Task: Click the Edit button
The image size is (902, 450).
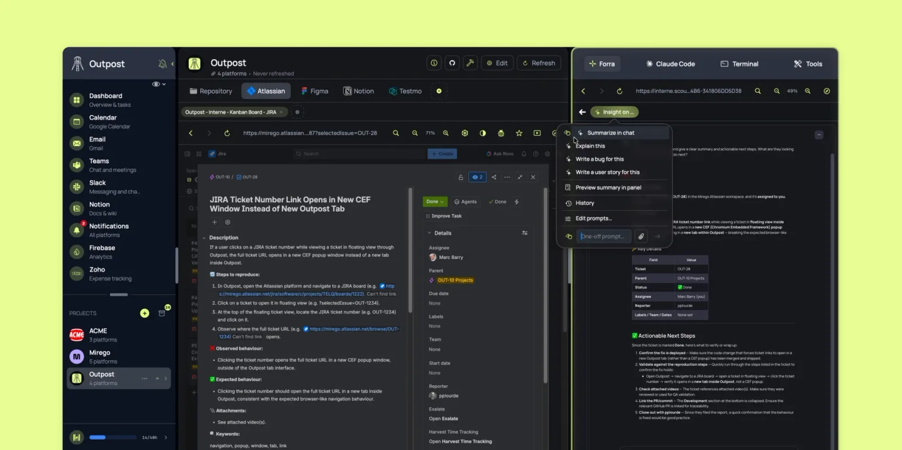Action: pyautogui.click(x=497, y=63)
